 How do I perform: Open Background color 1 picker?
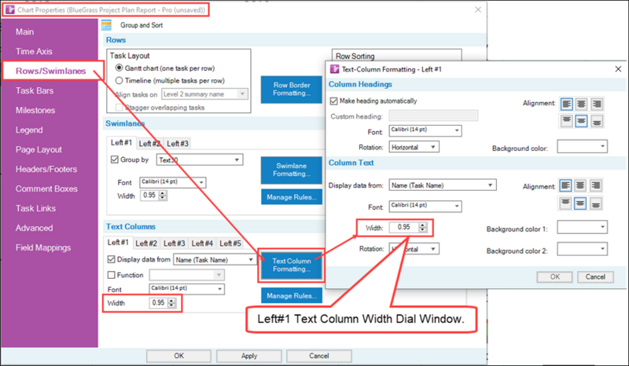582,227
